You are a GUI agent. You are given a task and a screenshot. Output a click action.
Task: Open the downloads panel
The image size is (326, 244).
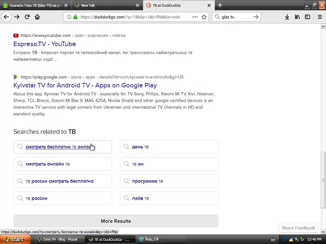click(287, 17)
